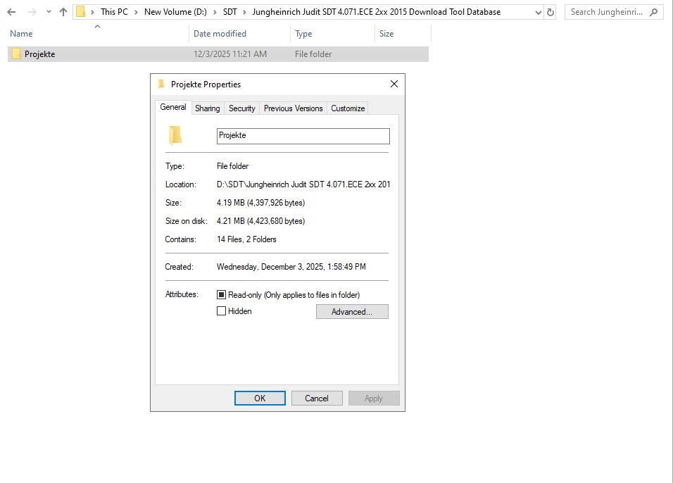The image size is (673, 483).
Task: Click the Size value '4.19 MB (4,397,926 bytes)'
Action: pos(260,203)
